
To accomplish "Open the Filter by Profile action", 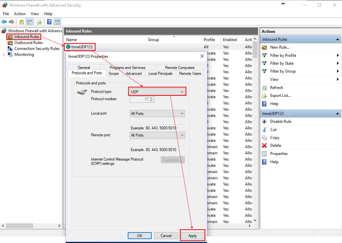I will pos(283,55).
